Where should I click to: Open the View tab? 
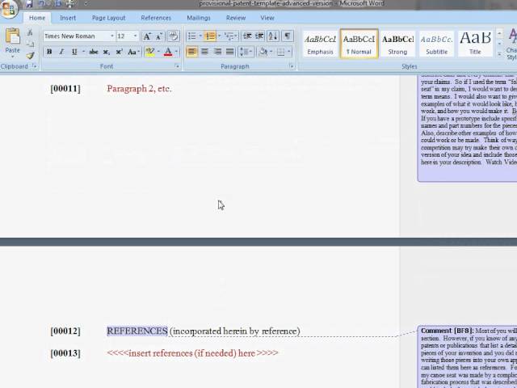(267, 18)
